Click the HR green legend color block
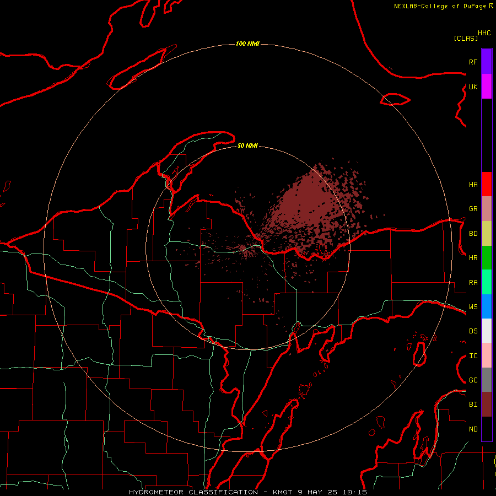Viewport: 496px width, 496px height. [x=487, y=258]
